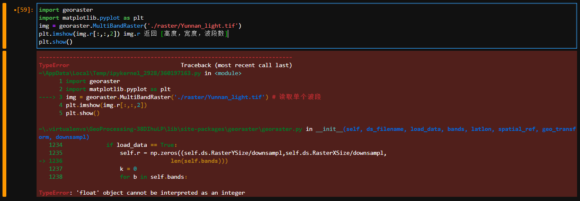This screenshot has height=201, width=580.
Task: Click traceback line 5 'plt.show()'
Action: point(83,113)
